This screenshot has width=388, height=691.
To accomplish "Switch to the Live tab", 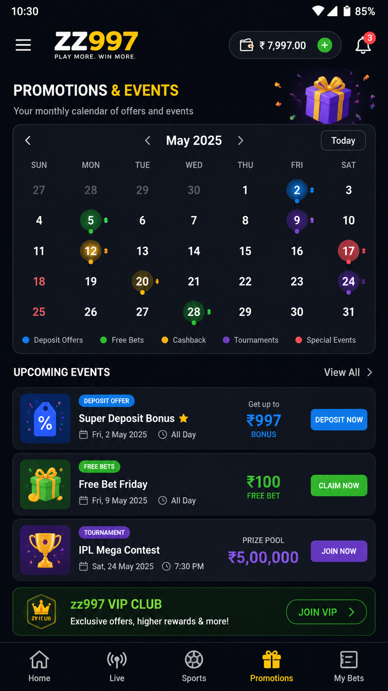I will 117,666.
